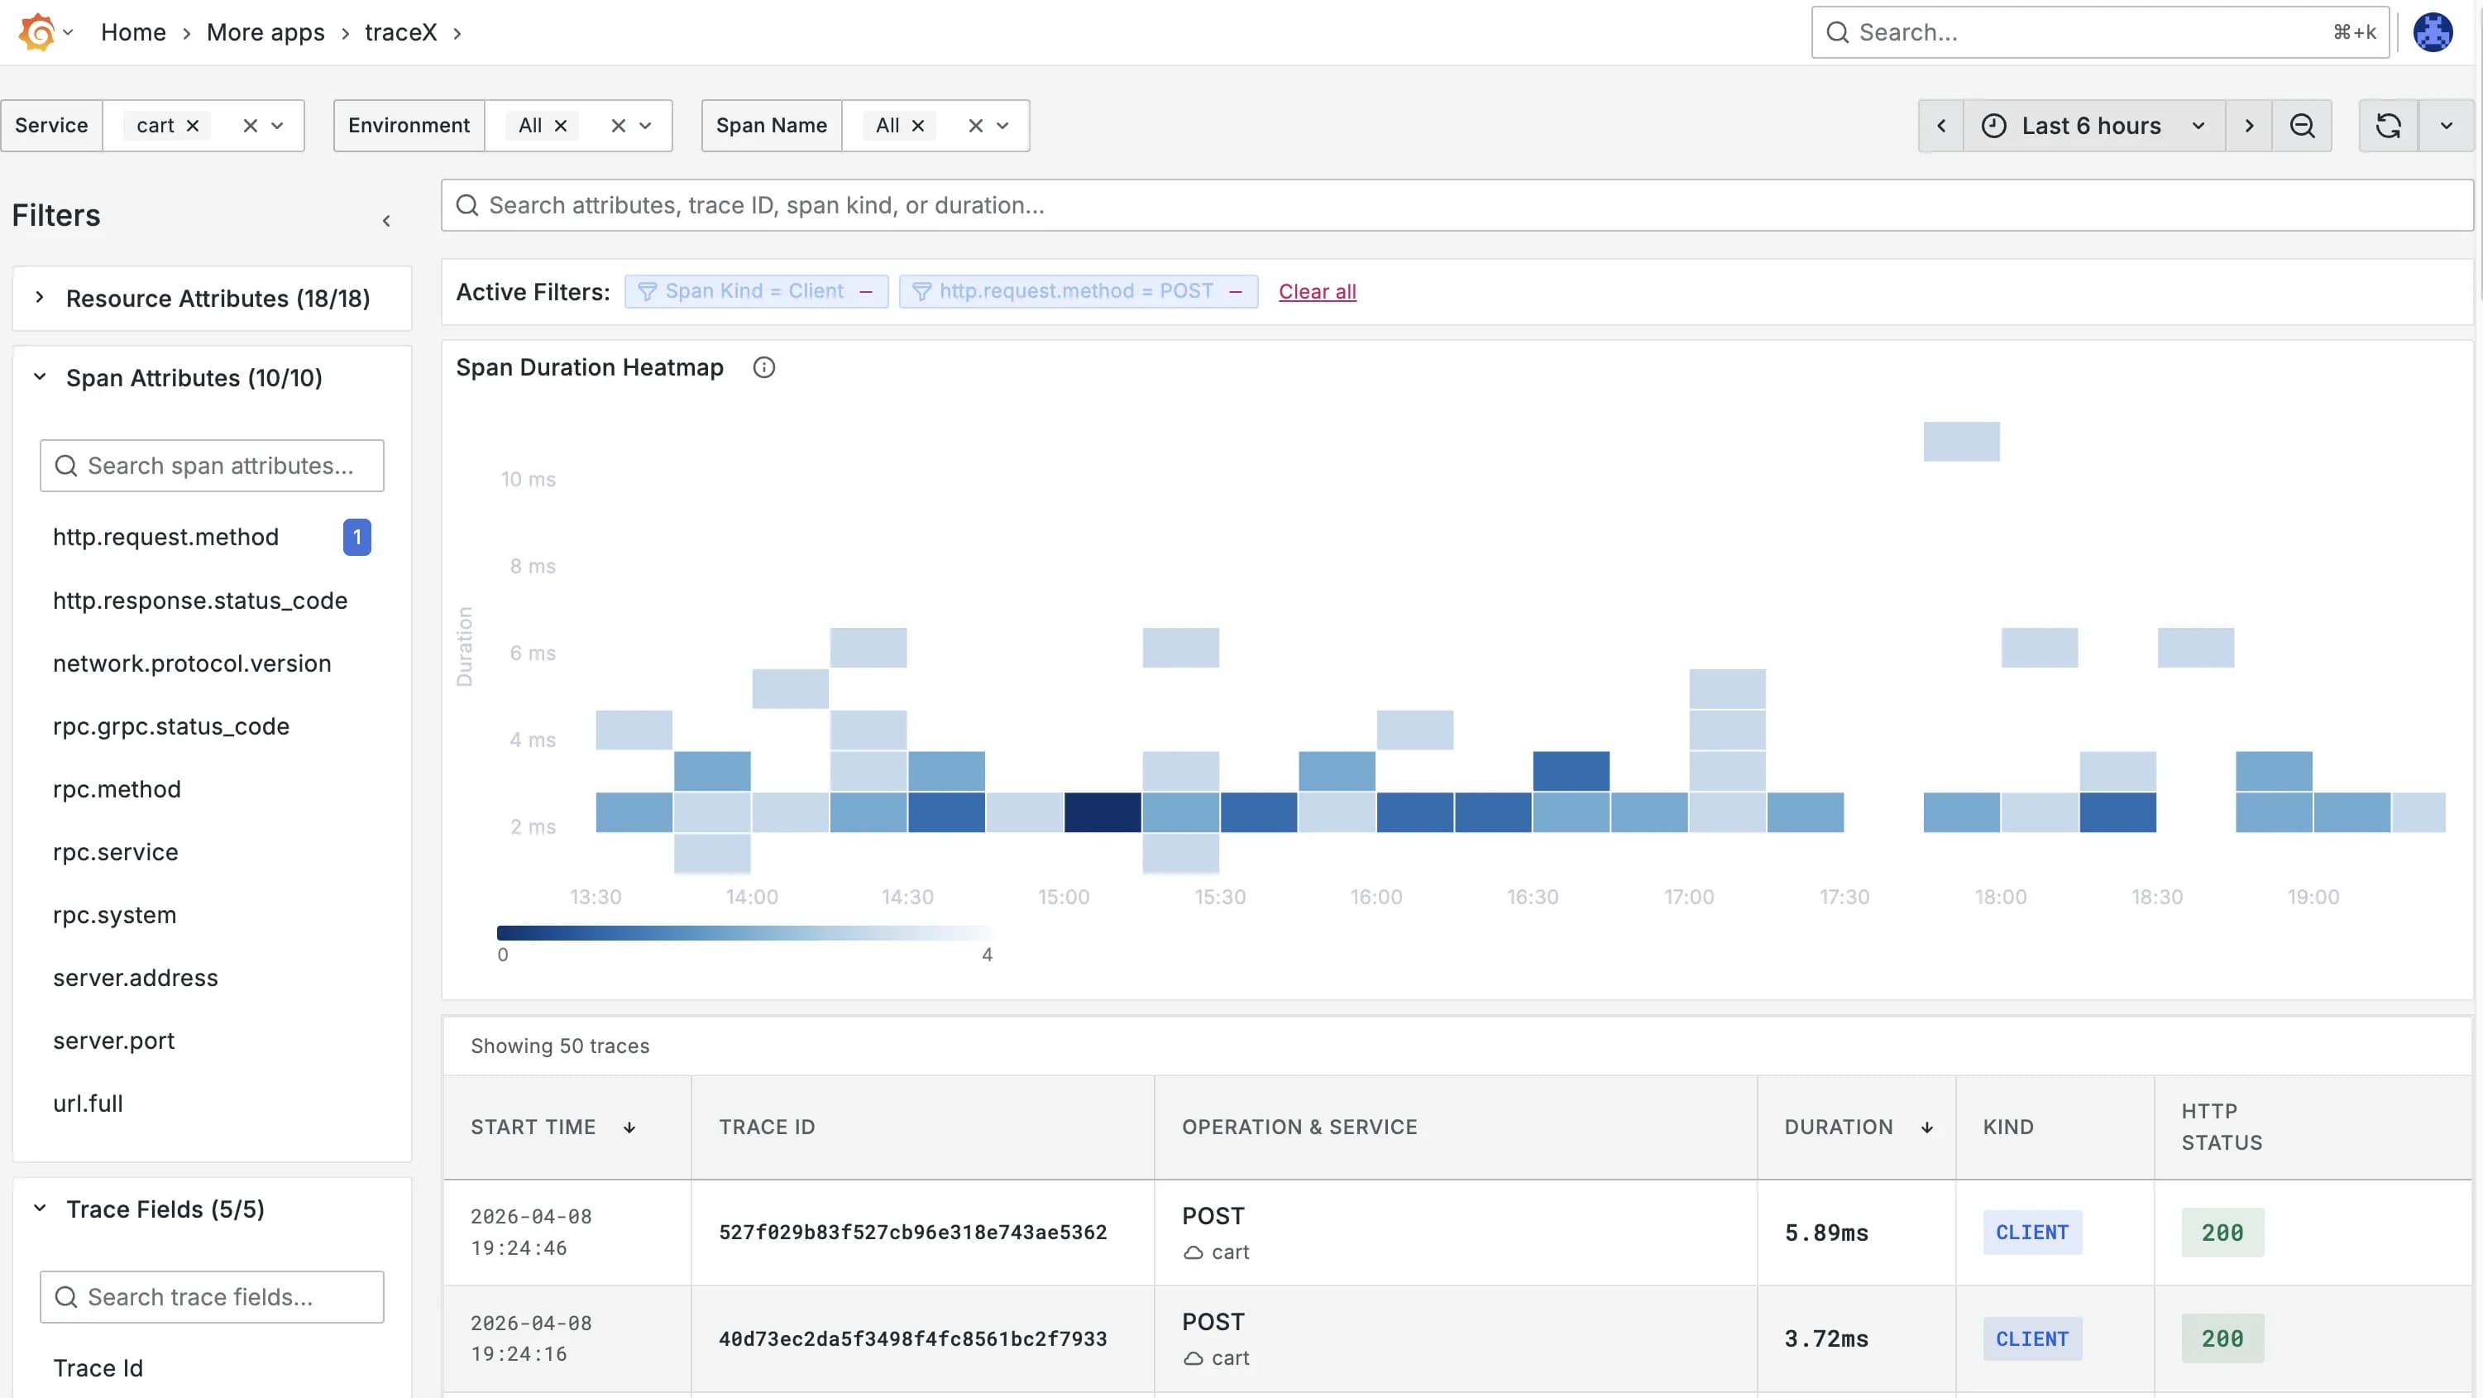Open the user avatar profile icon
The image size is (2483, 1398).
click(2433, 31)
